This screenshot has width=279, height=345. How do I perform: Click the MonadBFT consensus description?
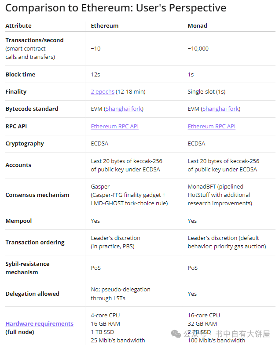220,195
